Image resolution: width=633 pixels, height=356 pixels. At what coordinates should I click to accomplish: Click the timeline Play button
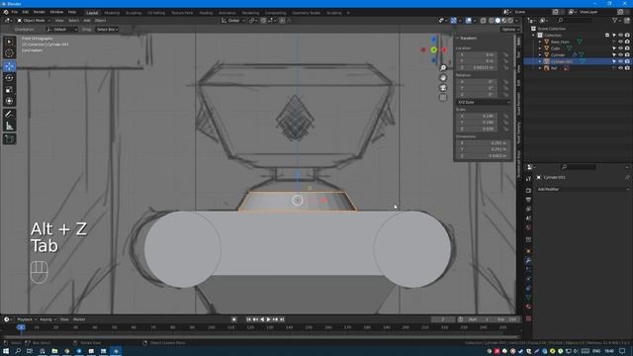click(268, 319)
